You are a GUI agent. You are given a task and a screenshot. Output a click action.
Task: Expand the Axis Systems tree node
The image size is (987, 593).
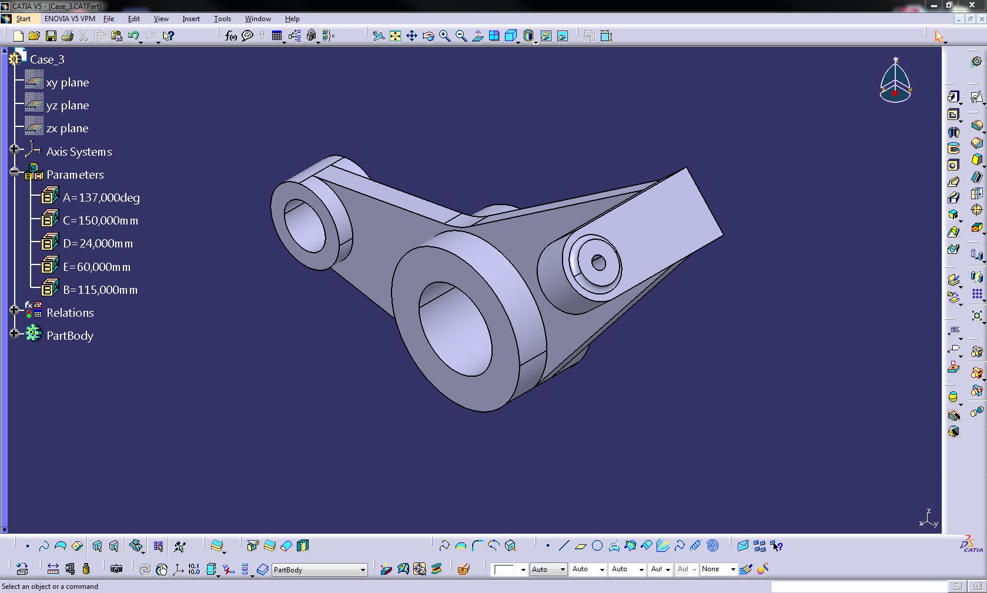(14, 149)
